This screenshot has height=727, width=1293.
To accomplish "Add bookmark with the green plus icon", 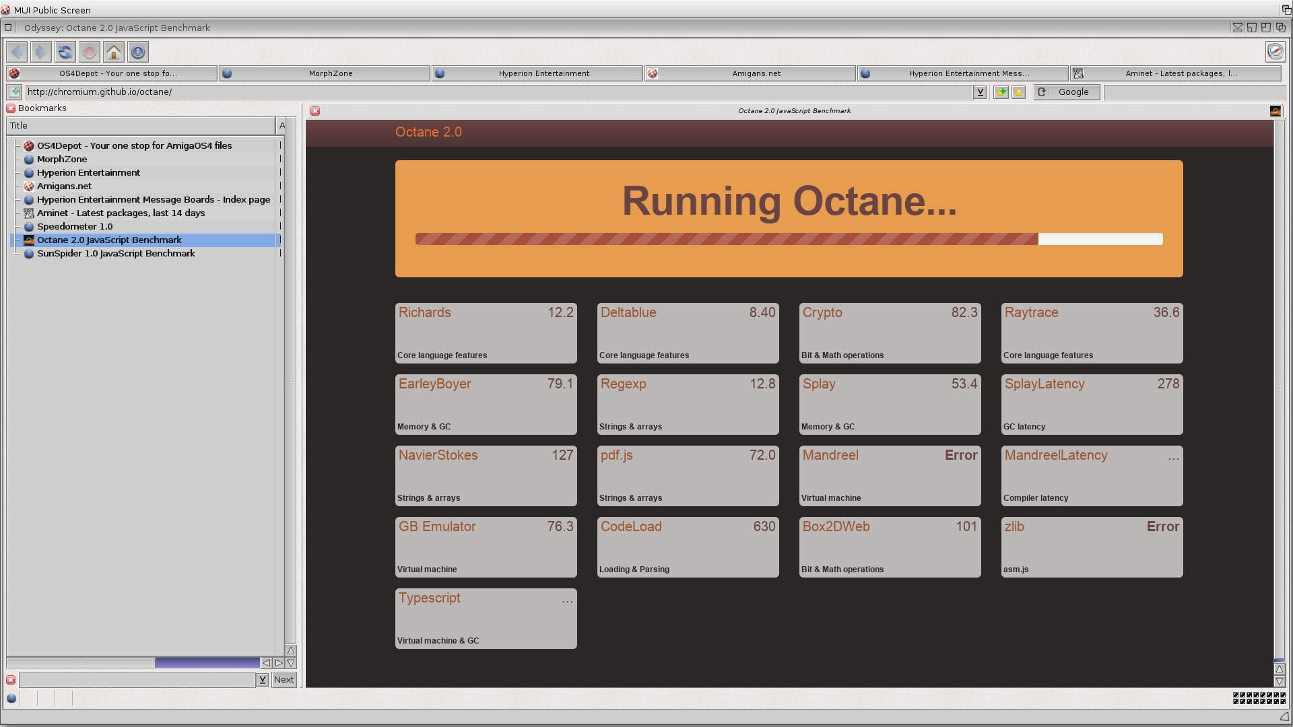I will [x=1001, y=92].
